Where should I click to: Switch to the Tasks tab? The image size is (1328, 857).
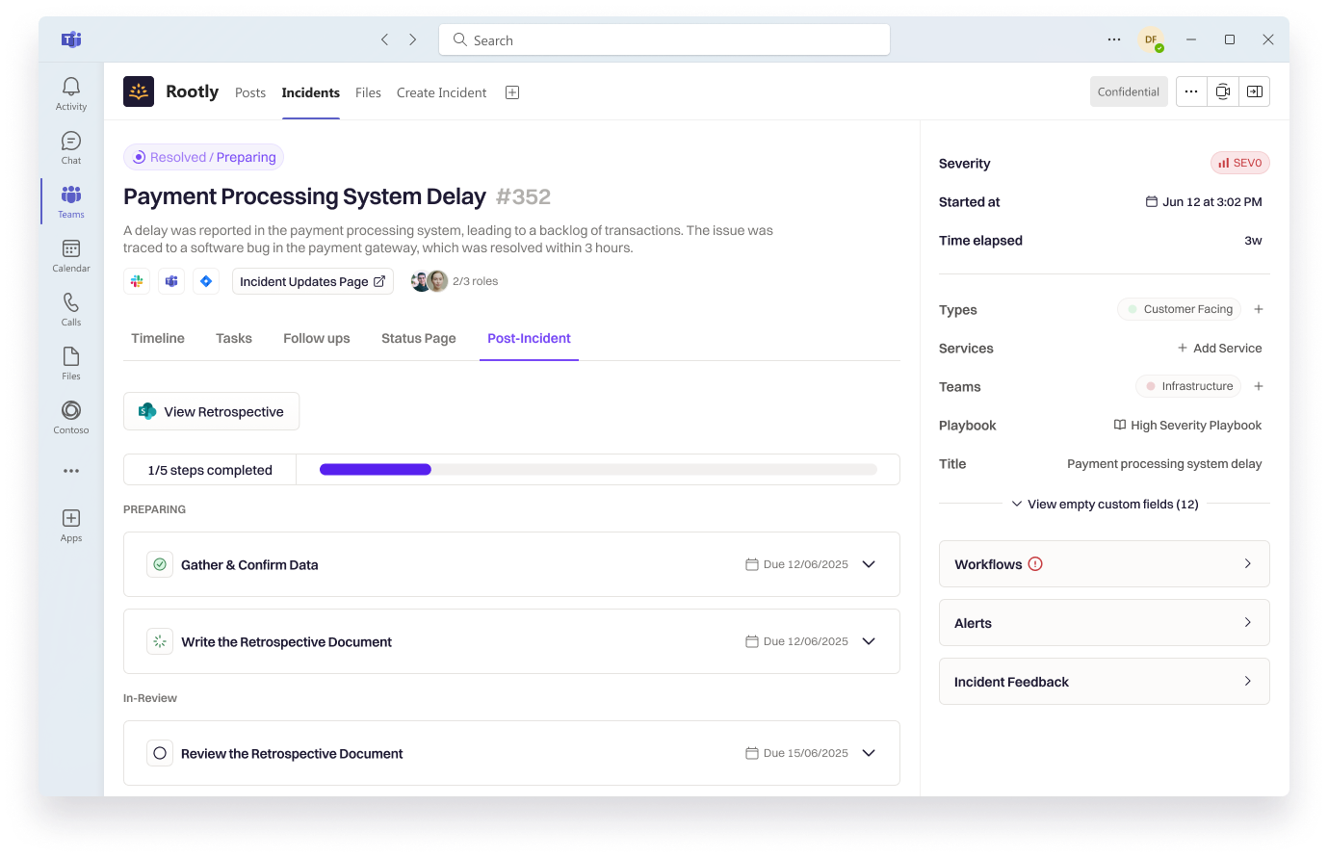234,338
